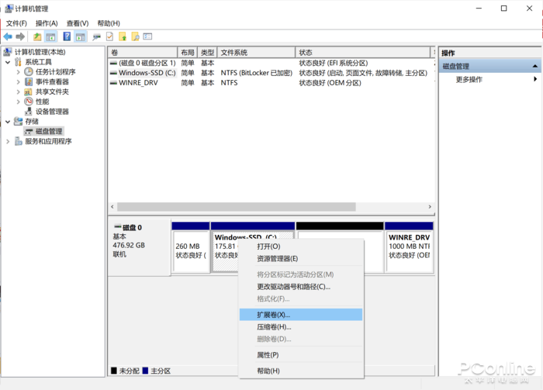The width and height of the screenshot is (543, 390).
Task: Select the 磁盘 0 disk label panel
Action: click(x=139, y=247)
